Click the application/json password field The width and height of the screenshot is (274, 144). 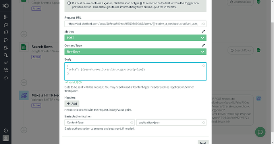[171, 123]
